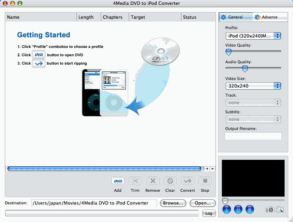Click the Destination path field
Viewport: 293px width, 222px height.
[94, 203]
